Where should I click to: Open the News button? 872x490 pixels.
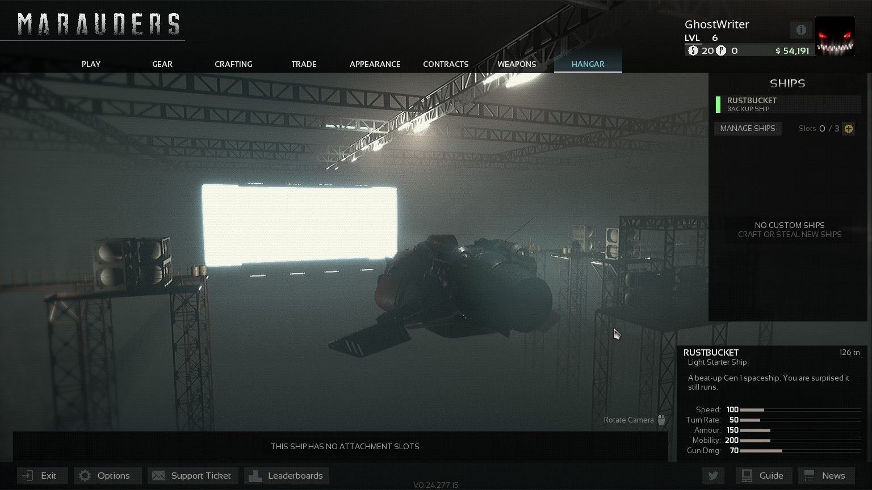[x=826, y=476]
